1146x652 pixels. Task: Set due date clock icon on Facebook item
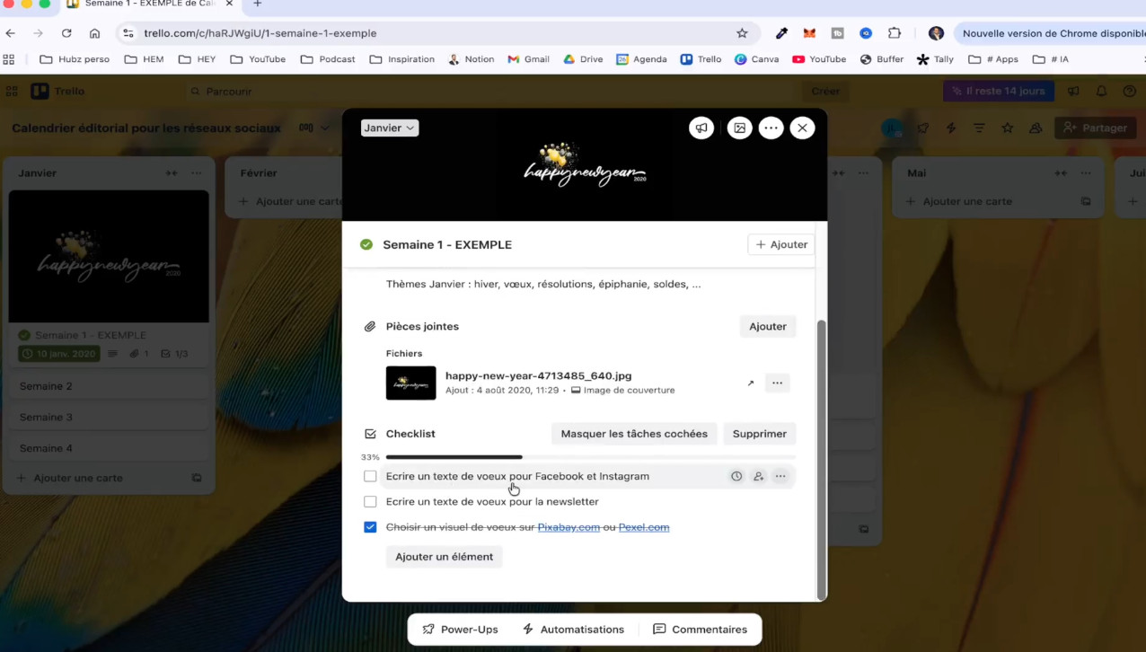736,476
